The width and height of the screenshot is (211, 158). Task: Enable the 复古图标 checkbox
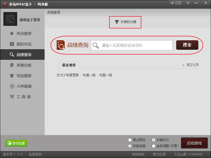click(x=130, y=140)
